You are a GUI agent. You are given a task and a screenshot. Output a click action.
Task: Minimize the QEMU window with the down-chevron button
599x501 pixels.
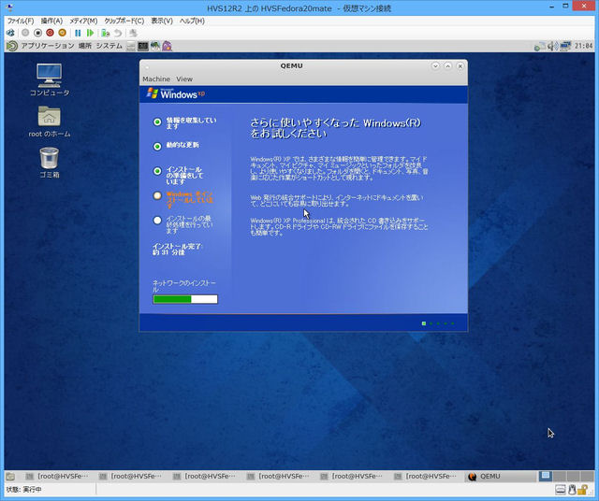coord(435,66)
